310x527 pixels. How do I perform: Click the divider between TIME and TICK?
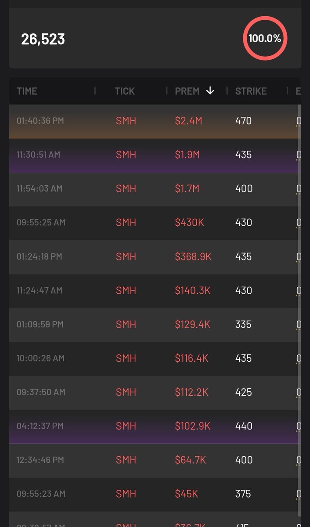95,91
